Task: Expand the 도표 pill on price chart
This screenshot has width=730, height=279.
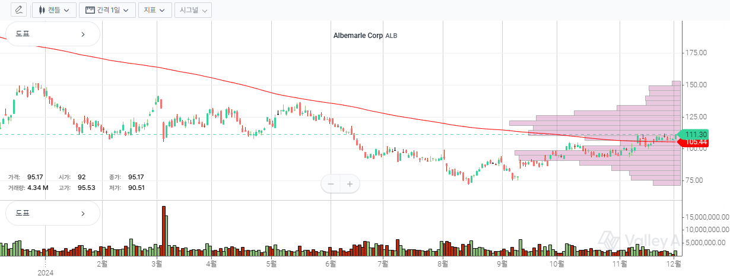Action: click(x=52, y=34)
